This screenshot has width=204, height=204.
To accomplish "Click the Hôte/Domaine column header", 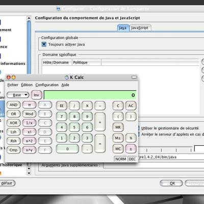I will click(57, 62).
